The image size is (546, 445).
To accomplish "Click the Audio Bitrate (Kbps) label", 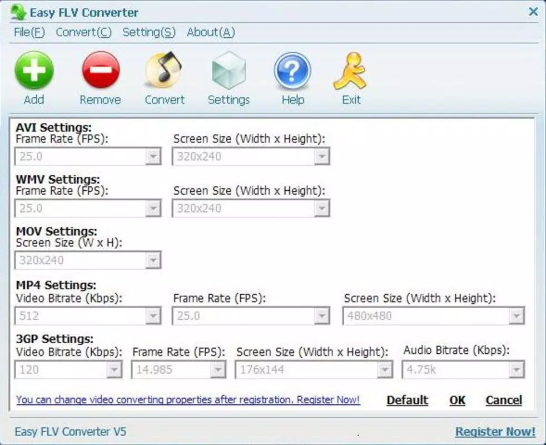I will tap(456, 350).
